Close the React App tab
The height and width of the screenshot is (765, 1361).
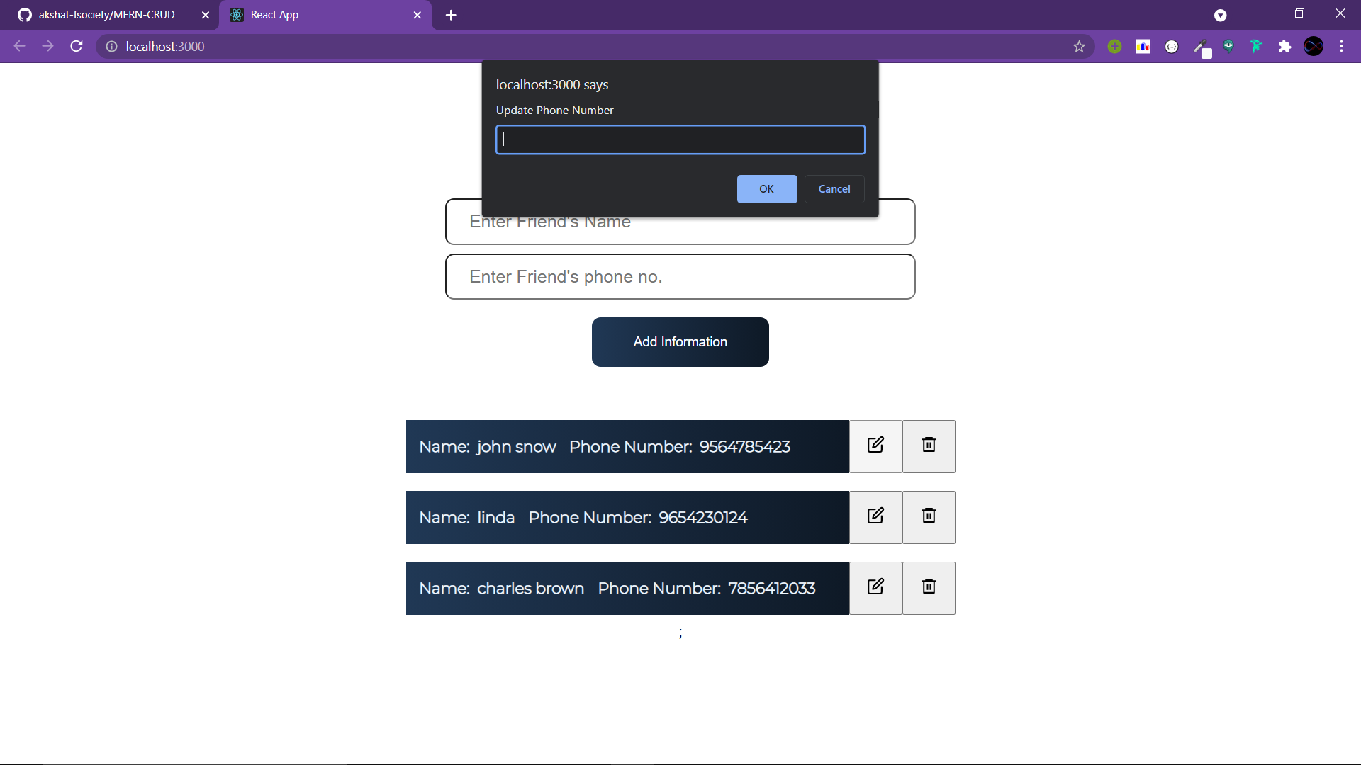pos(417,15)
